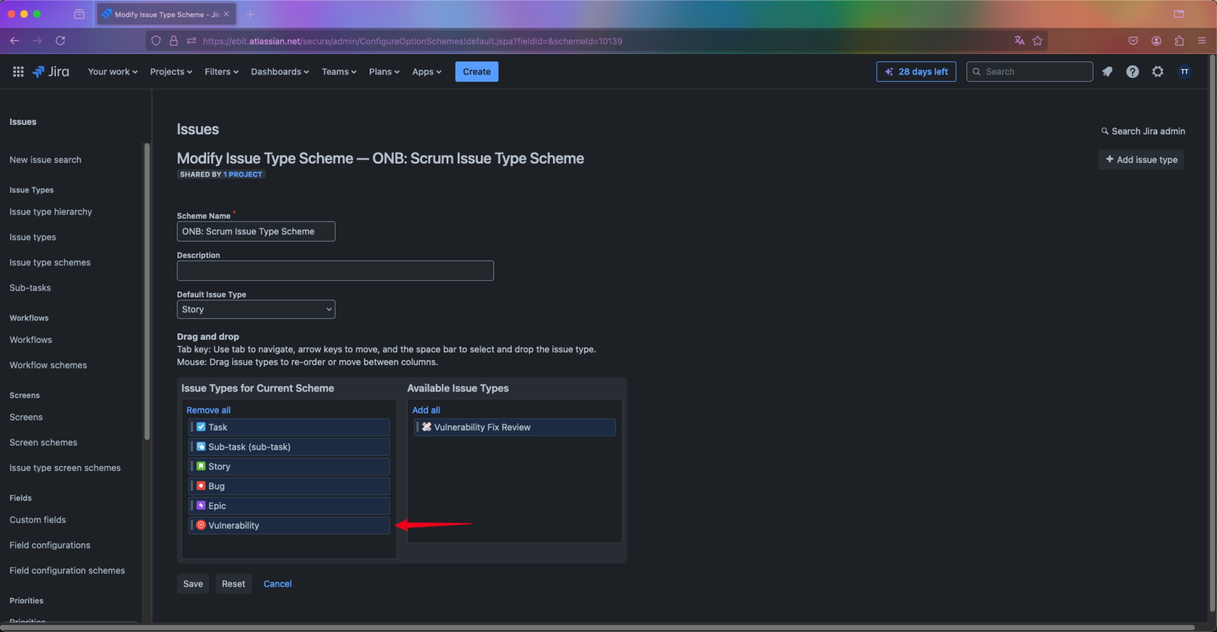Expand the Filters menu
The height and width of the screenshot is (632, 1217).
tap(221, 71)
